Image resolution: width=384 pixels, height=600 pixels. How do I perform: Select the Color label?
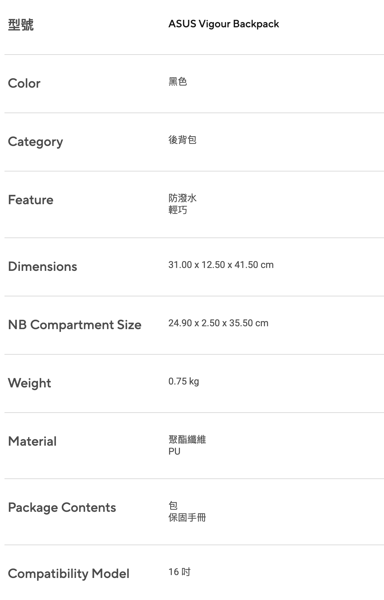tap(24, 83)
